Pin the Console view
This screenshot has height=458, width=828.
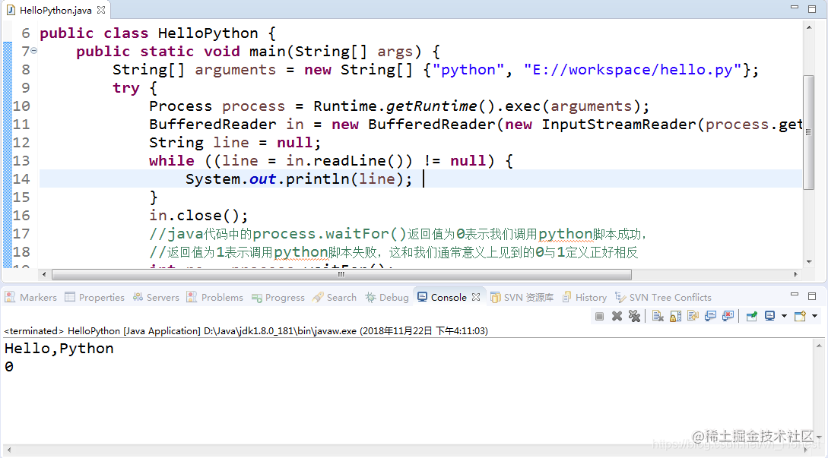[x=751, y=316]
